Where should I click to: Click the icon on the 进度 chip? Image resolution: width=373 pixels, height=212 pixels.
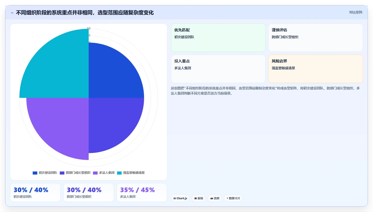[212, 198]
